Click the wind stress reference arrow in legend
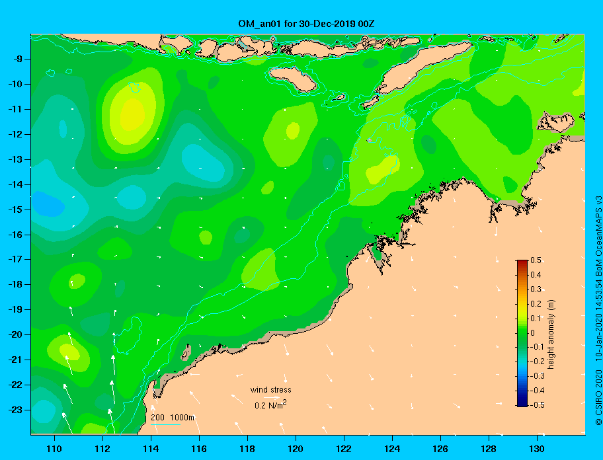The width and height of the screenshot is (603, 460). tap(271, 397)
